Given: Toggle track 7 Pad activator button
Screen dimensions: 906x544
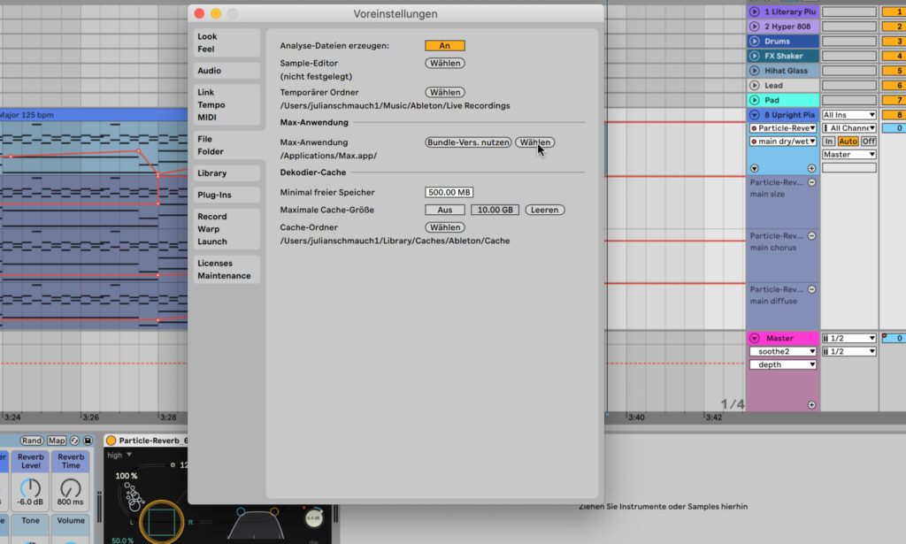Looking at the screenshot, I should [894, 100].
